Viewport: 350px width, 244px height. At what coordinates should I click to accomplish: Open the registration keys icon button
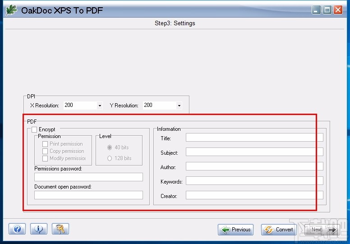tap(60, 229)
